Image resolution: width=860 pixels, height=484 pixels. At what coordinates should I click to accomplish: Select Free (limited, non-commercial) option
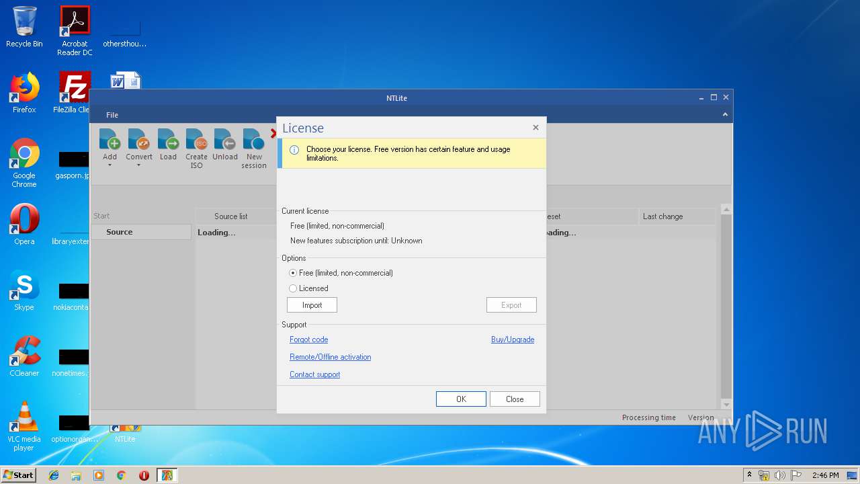[x=341, y=273]
